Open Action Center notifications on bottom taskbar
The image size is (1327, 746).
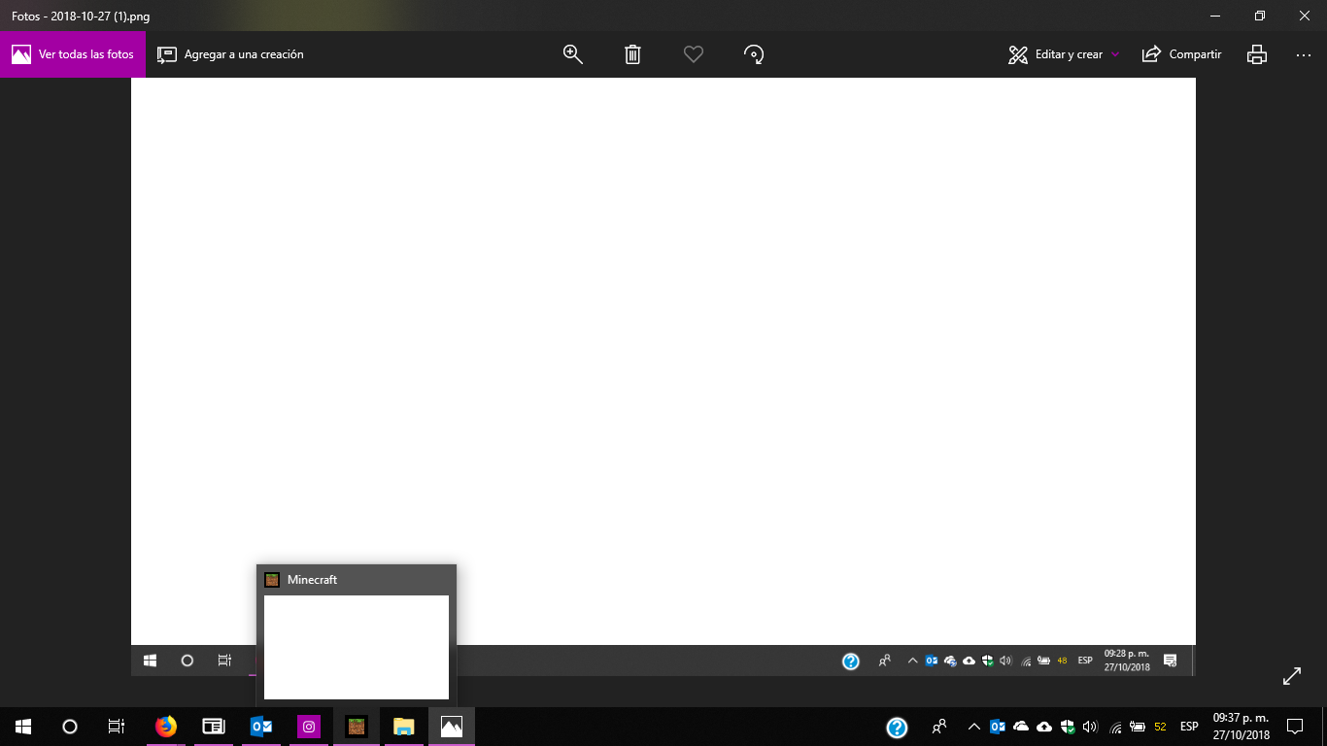coord(1294,726)
